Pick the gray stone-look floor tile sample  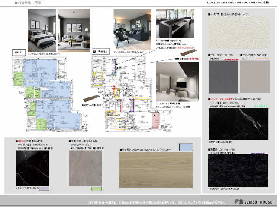click(85, 168)
